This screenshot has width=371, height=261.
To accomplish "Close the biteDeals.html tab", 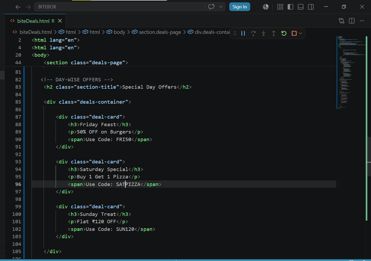I will point(60,21).
